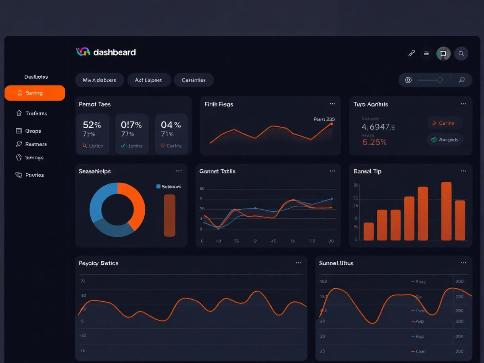Click the icon beside Geaps

coord(19,131)
